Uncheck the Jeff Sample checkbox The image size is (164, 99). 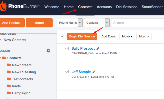pyautogui.click(x=67, y=72)
